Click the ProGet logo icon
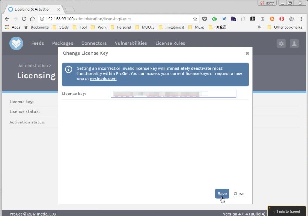The width and height of the screenshot is (308, 216). tap(16, 43)
